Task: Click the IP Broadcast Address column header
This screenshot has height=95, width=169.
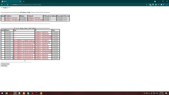Action: pyautogui.click(x=50, y=16)
